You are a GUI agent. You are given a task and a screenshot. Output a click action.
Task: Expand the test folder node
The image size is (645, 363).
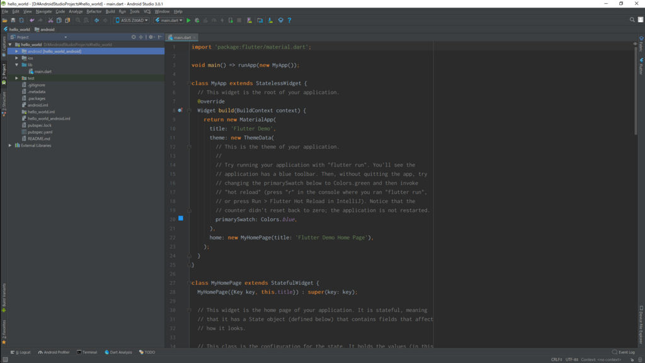coord(17,78)
